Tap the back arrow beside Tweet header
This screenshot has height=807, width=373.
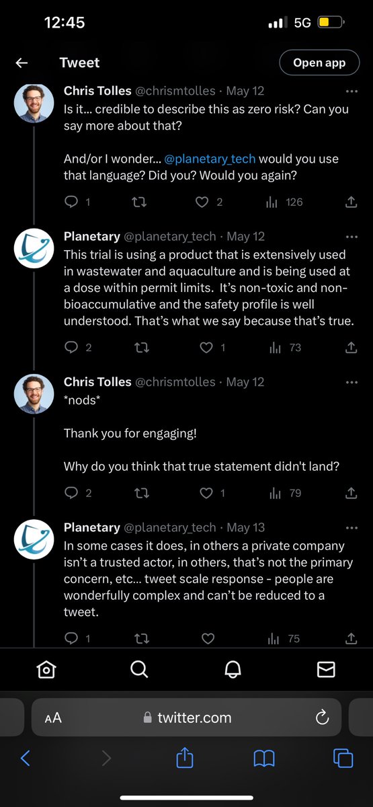tap(22, 63)
